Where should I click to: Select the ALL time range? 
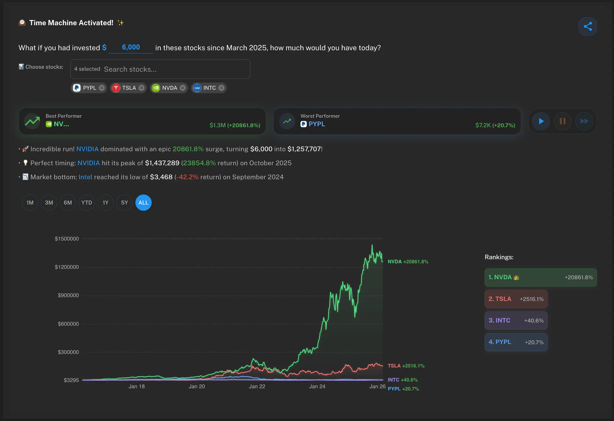pos(143,203)
